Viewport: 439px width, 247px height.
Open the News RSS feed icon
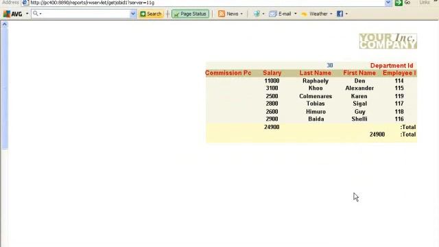coord(222,14)
